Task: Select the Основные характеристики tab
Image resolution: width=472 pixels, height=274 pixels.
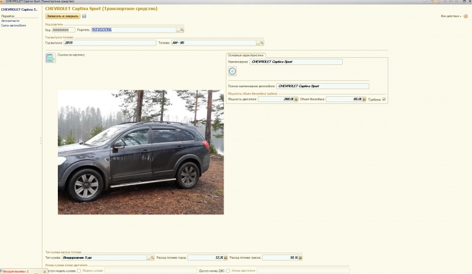Action: coord(245,55)
